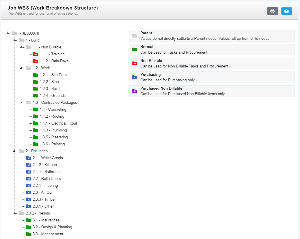The width and height of the screenshot is (300, 239).
Task: Select the '- JB000070' root label
Action: point(29,33)
